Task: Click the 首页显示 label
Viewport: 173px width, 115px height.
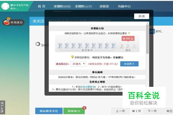Action: (87, 50)
